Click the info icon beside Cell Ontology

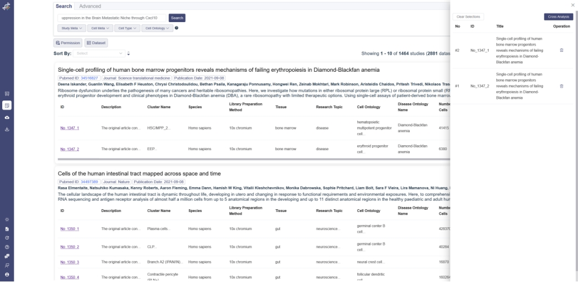[x=176, y=28]
